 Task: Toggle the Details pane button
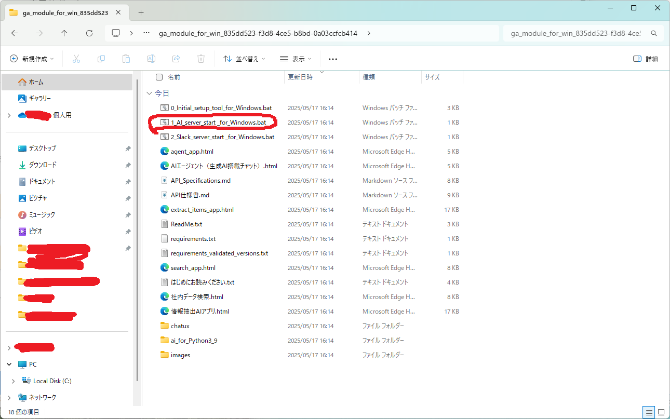tap(645, 59)
